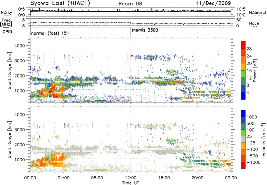
Task: Click the '4' power colorbar tick label
Action: tap(248, 93)
